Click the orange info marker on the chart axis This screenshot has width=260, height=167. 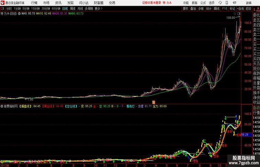[153, 102]
